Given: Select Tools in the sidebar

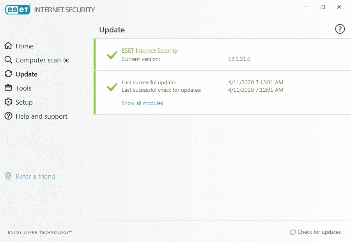Looking at the screenshot, I should [x=23, y=88].
